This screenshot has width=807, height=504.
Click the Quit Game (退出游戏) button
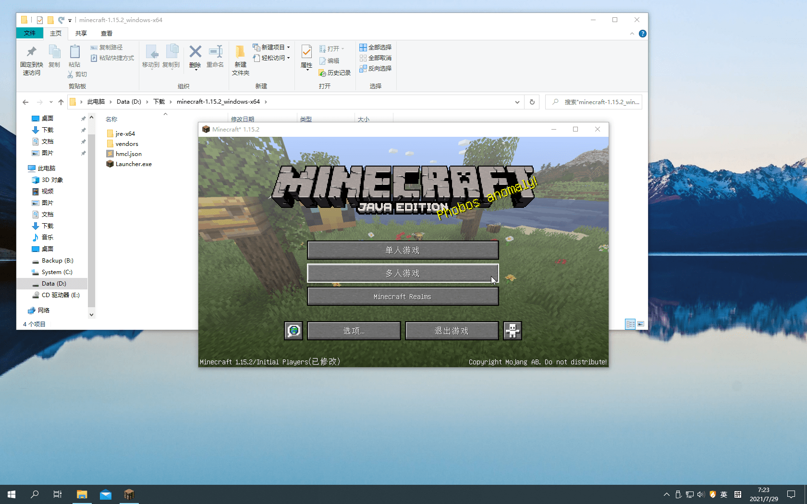point(452,331)
